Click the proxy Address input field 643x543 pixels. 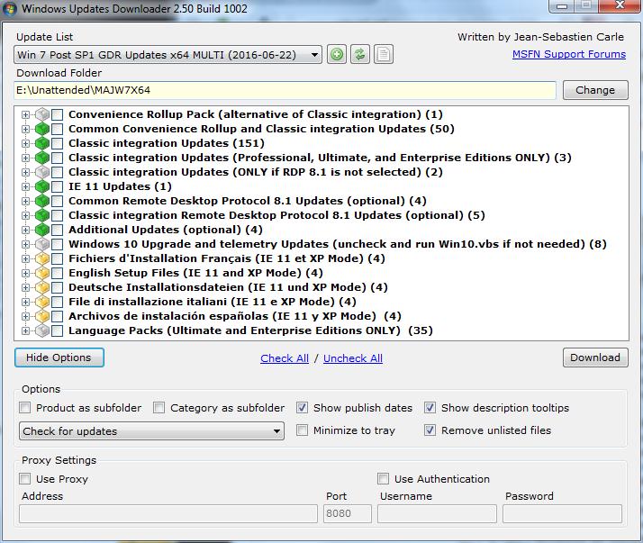168,513
